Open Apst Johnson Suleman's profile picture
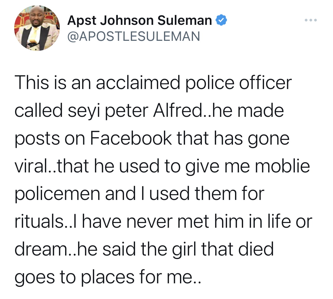 37,28
